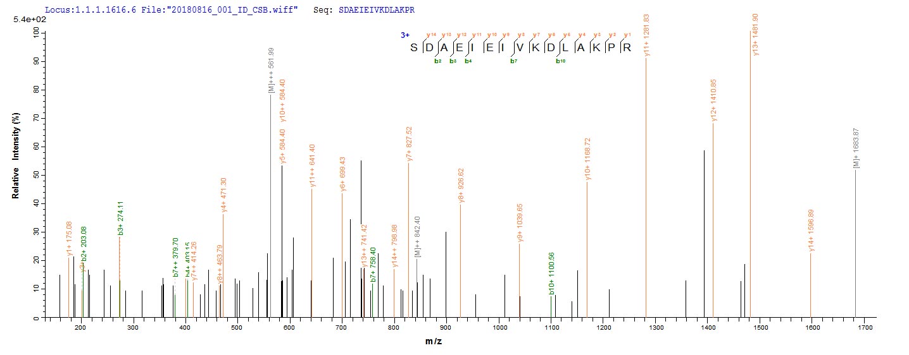Select the y1+ 175.08 peak label
909x355 pixels.
pyautogui.click(x=70, y=239)
